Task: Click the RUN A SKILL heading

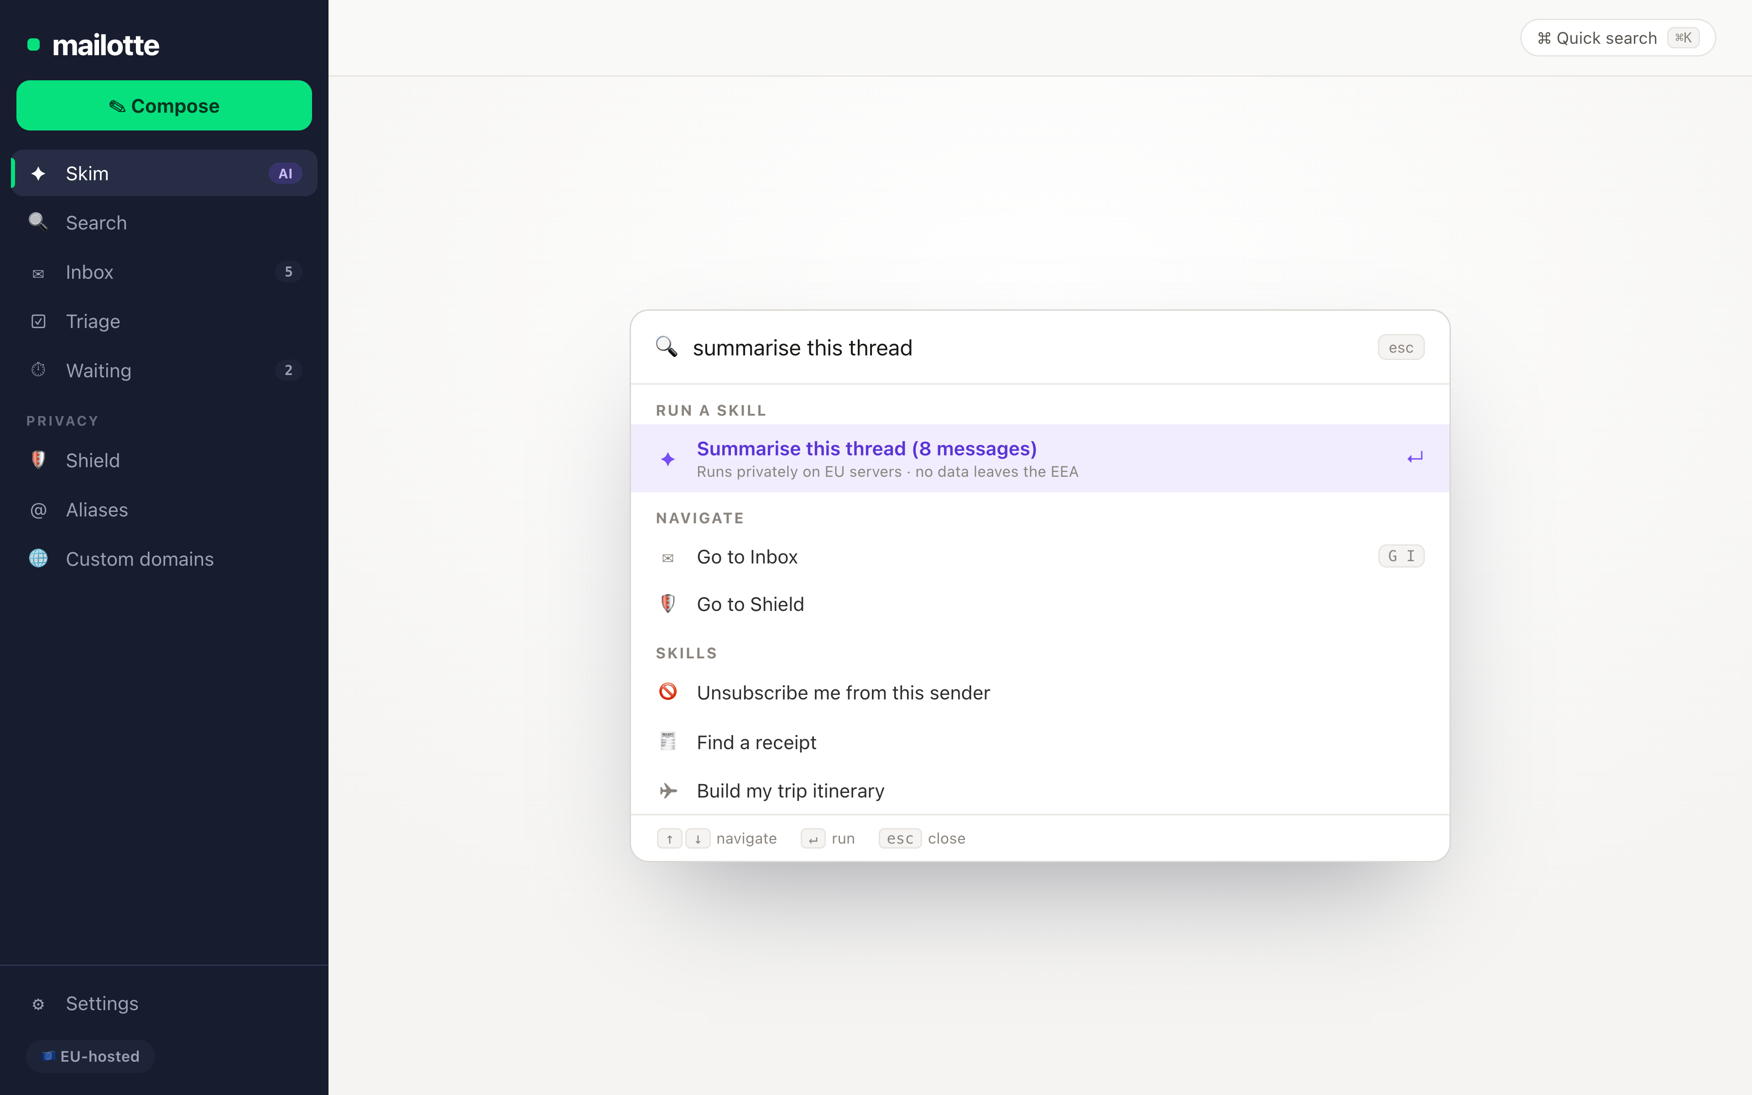Action: (x=711, y=411)
